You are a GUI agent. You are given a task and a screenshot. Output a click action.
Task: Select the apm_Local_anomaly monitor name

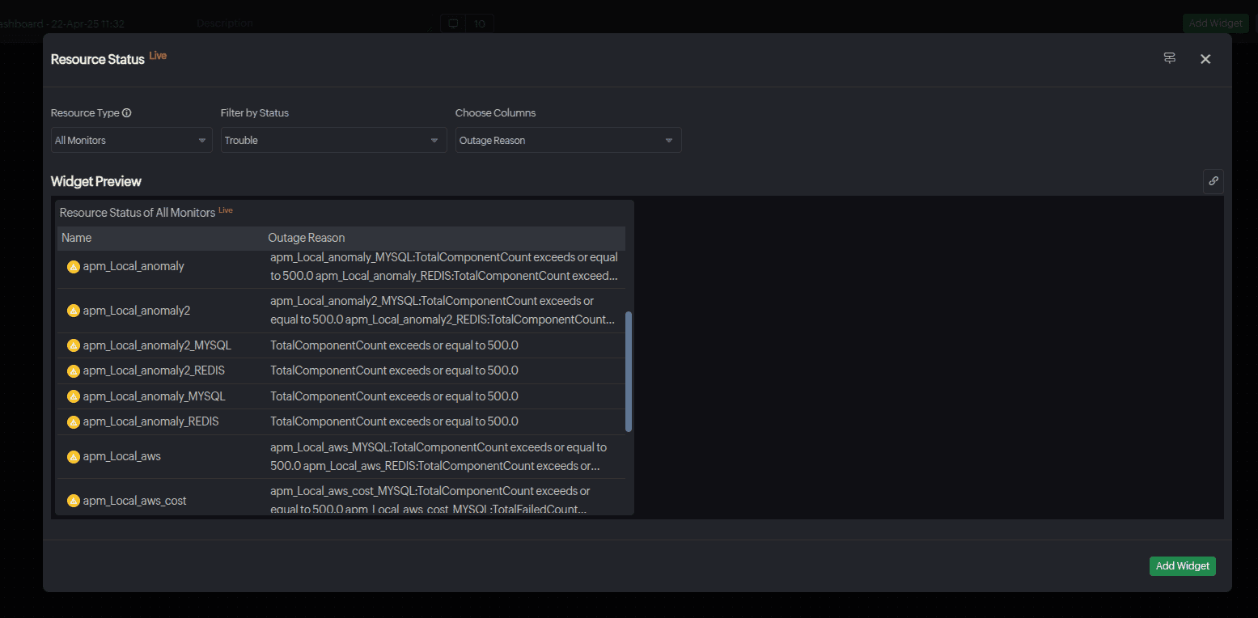click(133, 266)
